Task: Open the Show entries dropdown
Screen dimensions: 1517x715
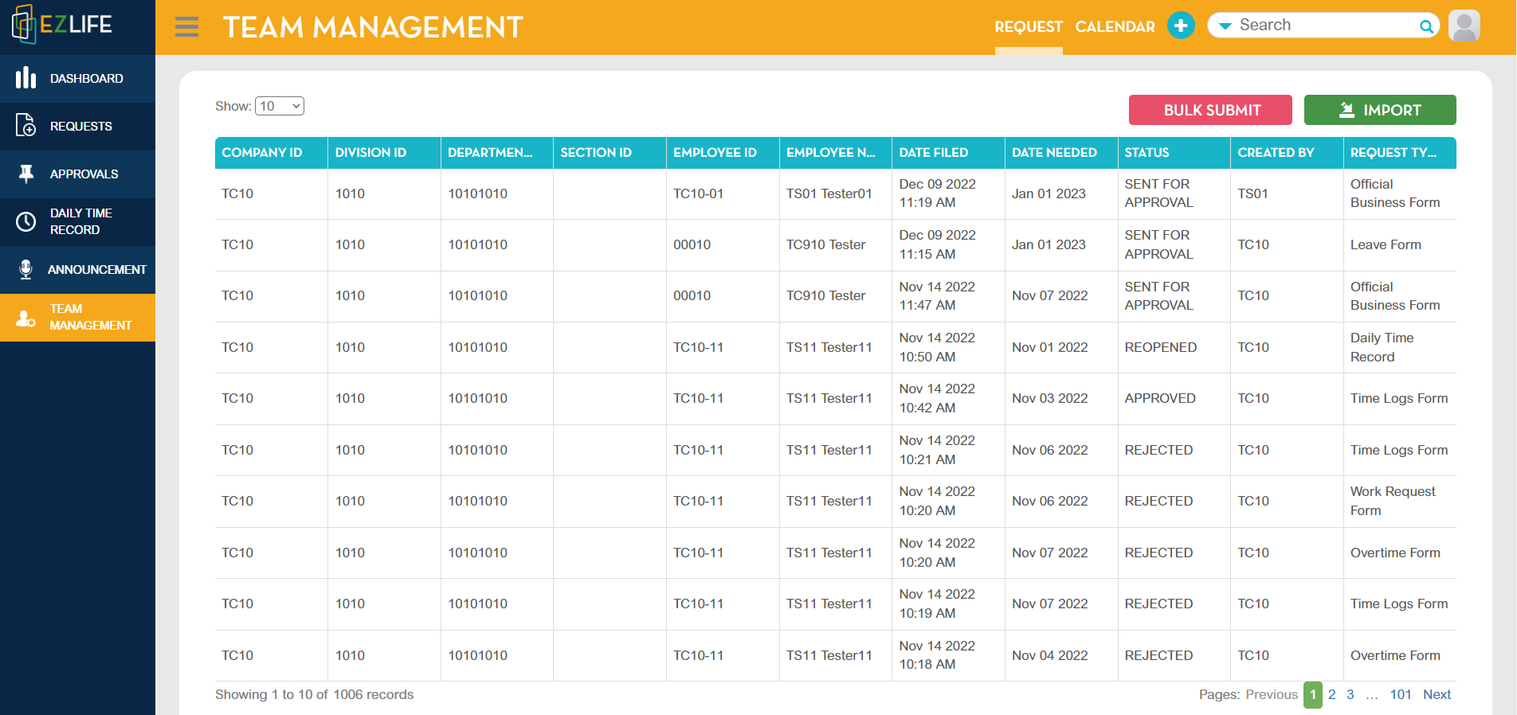Action: pyautogui.click(x=280, y=106)
